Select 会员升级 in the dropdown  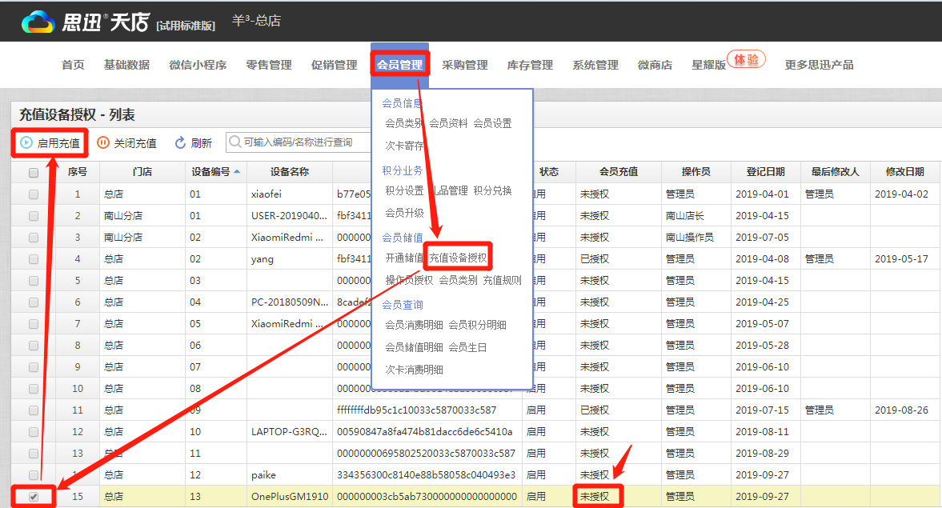(x=404, y=213)
